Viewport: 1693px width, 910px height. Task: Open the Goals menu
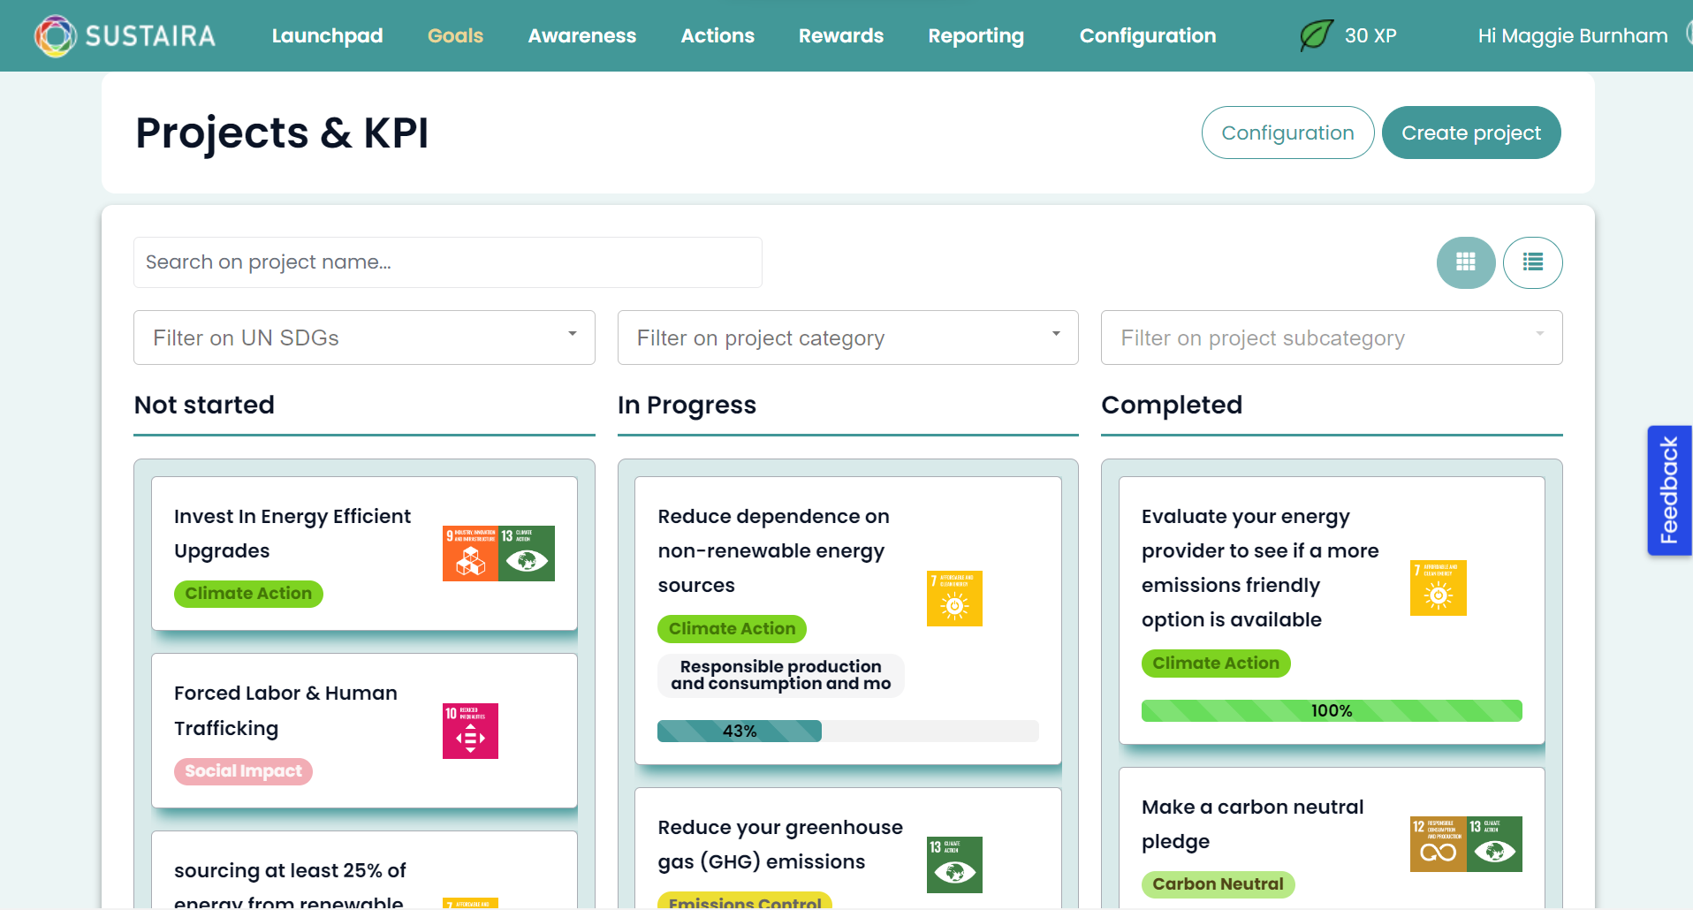tap(455, 36)
